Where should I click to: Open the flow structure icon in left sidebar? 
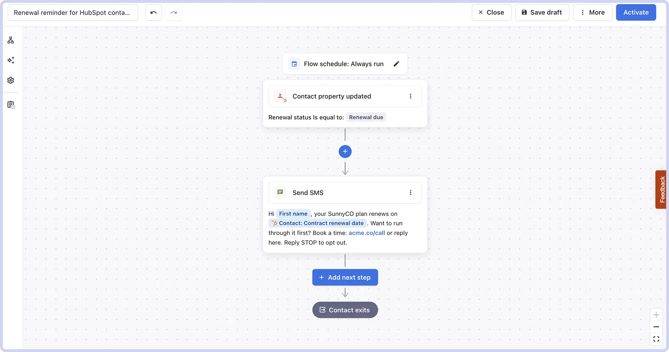[11, 40]
